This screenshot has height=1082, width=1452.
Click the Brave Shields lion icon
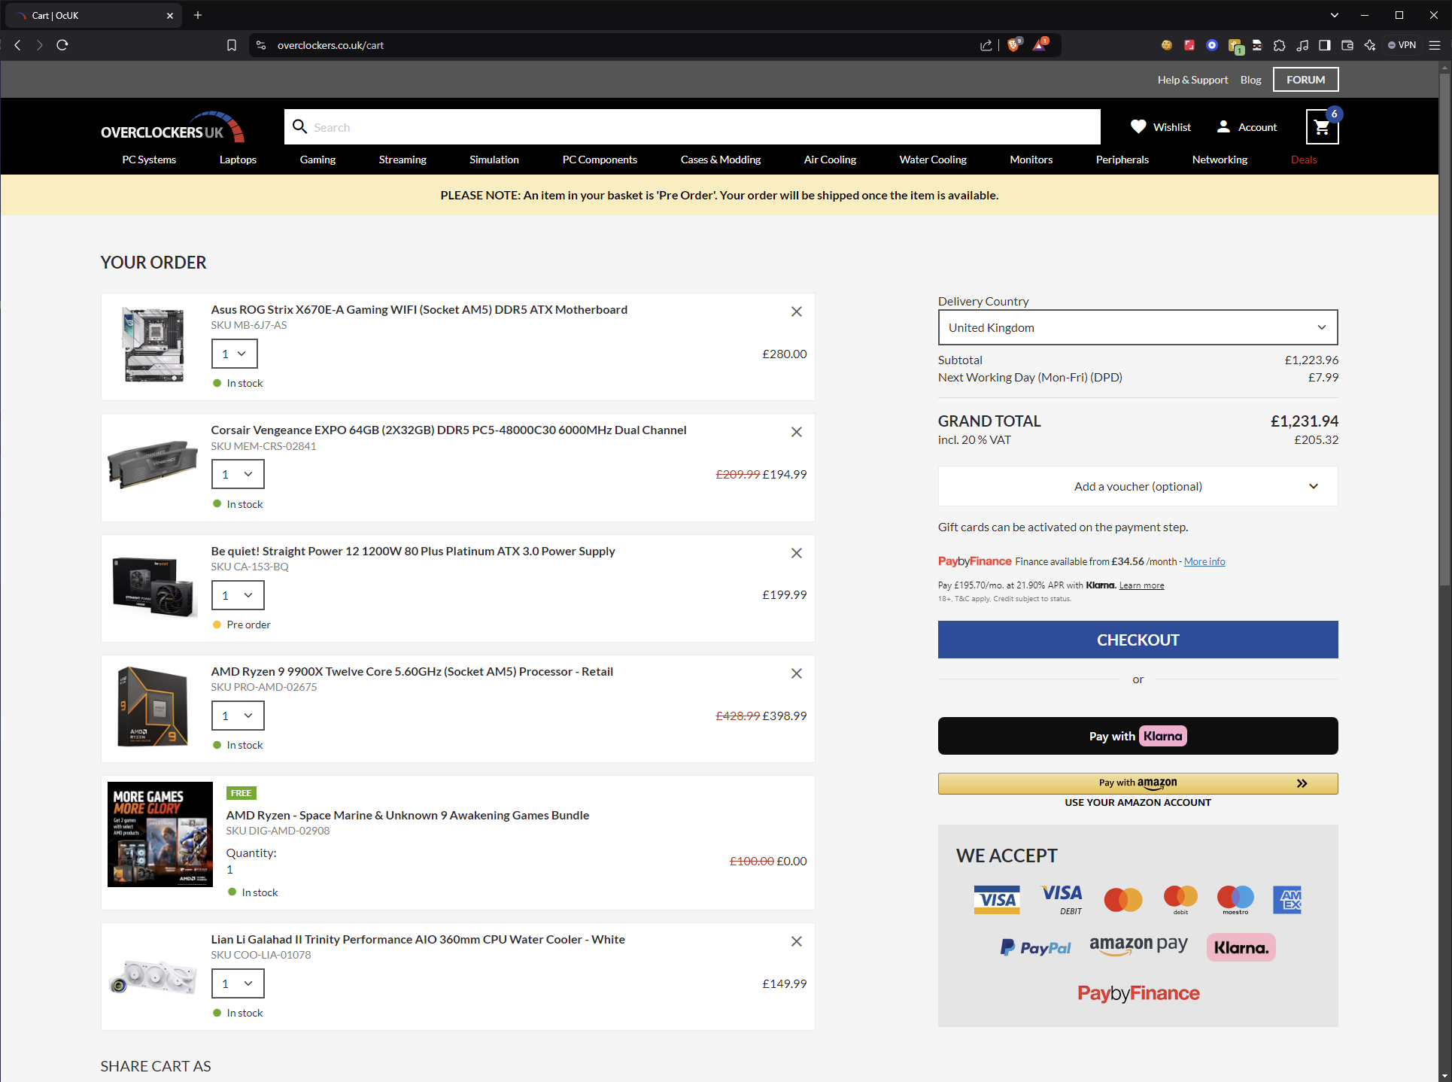point(1013,45)
